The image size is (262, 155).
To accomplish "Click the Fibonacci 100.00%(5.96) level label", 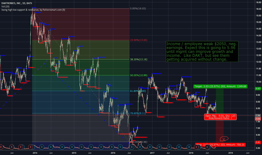I will (139, 142).
